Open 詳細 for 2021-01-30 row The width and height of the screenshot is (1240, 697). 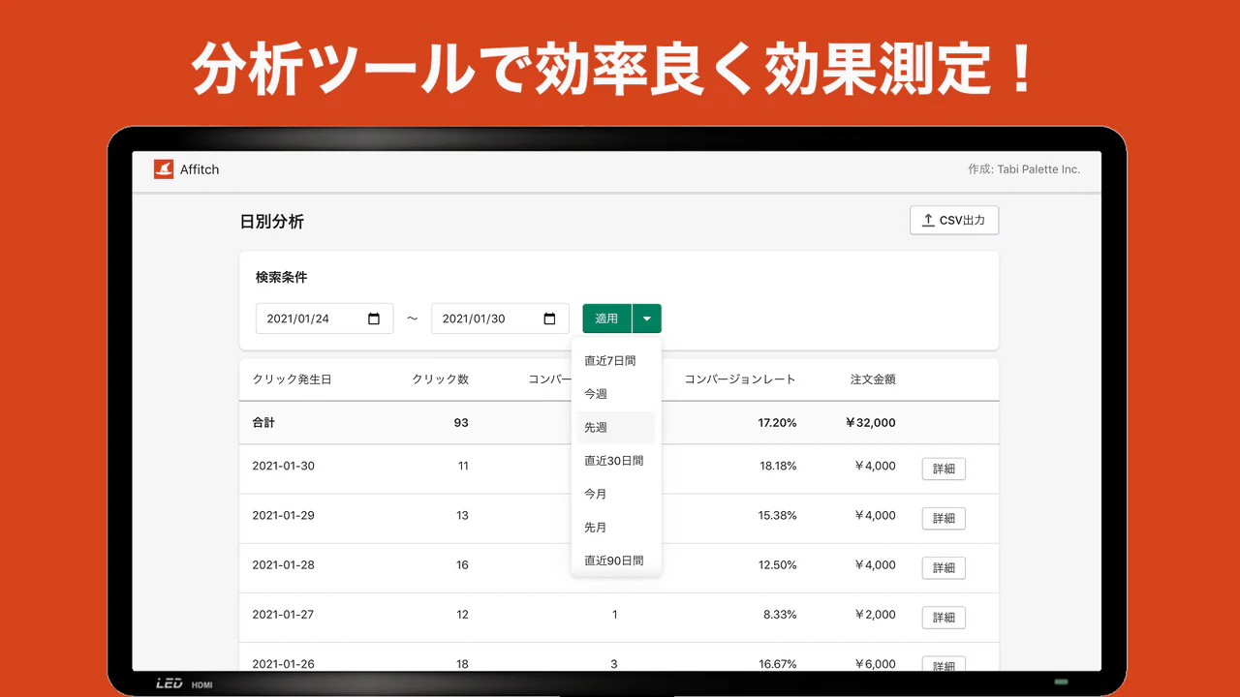pos(944,469)
